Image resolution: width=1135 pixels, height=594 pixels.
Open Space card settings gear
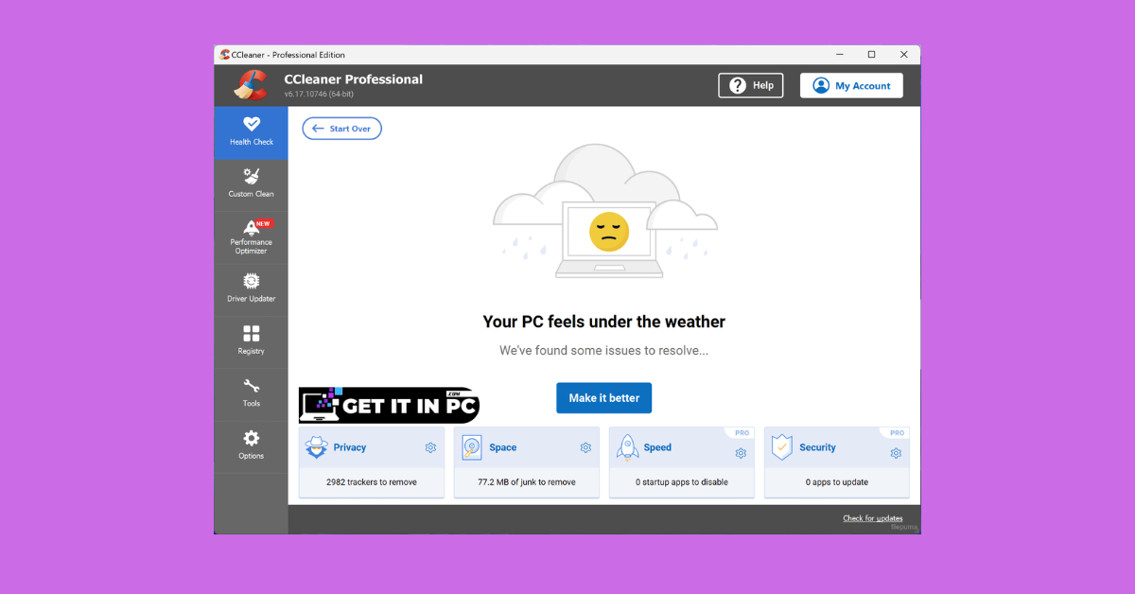pyautogui.click(x=585, y=448)
